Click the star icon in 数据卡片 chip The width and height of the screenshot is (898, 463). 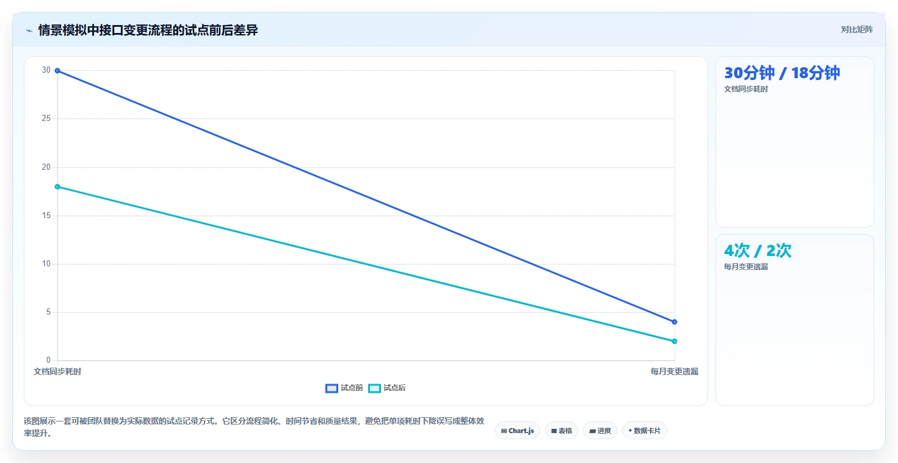(x=630, y=431)
